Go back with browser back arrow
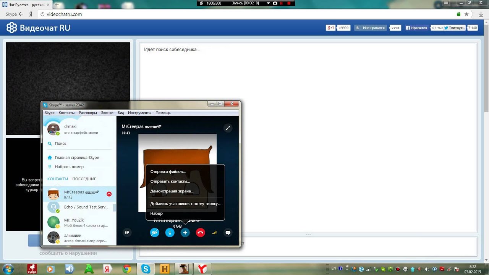 [x=21, y=14]
